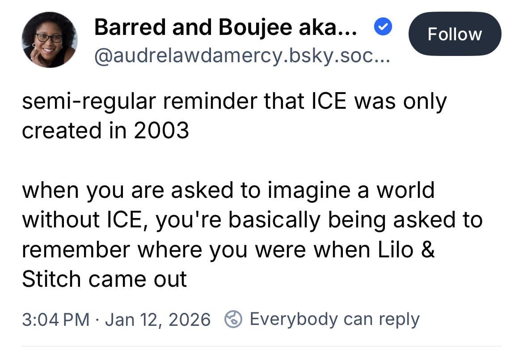Click the "when you are asked to imagine" line
This screenshot has width=523, height=350.
tap(228, 190)
